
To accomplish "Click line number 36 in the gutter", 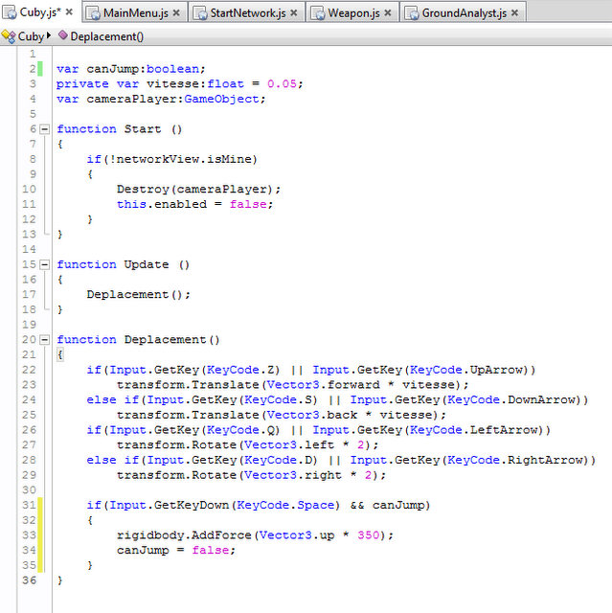I will pos(29,580).
